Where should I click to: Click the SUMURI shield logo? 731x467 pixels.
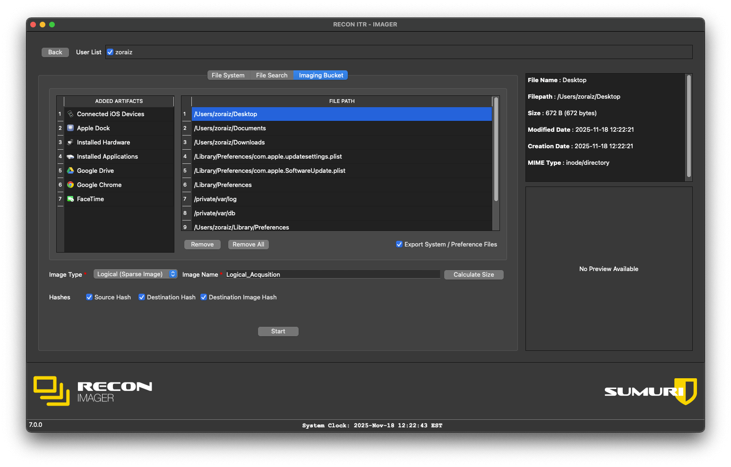(x=685, y=391)
